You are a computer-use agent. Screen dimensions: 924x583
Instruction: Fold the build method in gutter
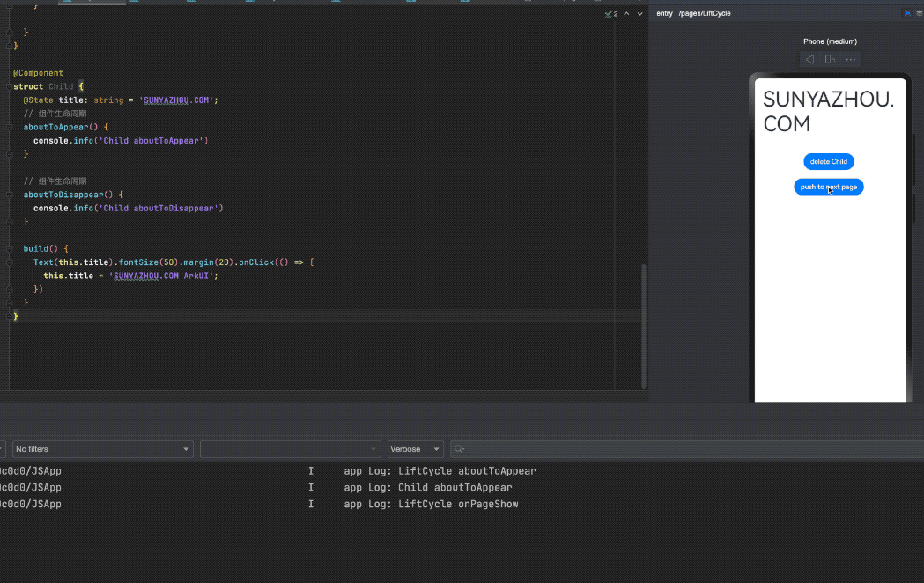10,249
